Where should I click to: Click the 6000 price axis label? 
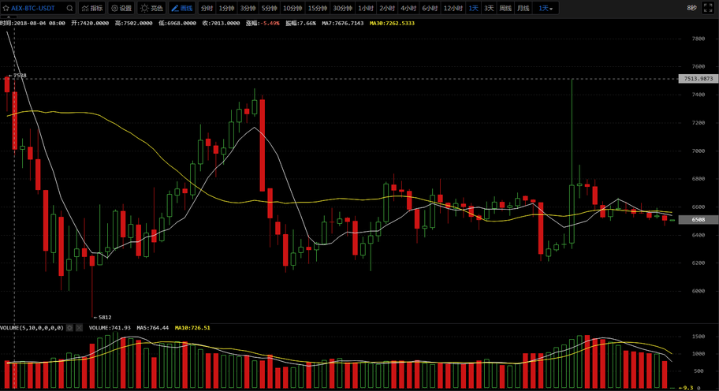click(x=699, y=291)
